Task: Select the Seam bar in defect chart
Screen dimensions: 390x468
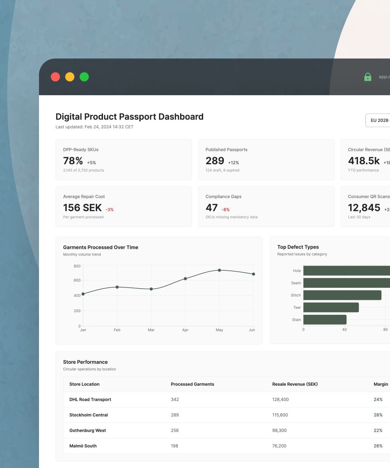Action: [347, 283]
